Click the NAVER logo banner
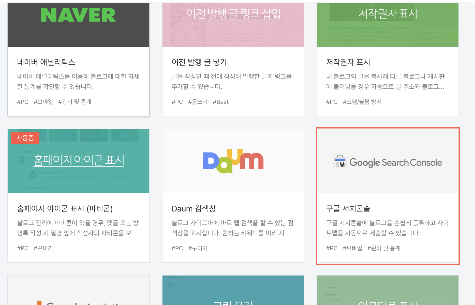This screenshot has height=305, width=475. click(x=79, y=25)
